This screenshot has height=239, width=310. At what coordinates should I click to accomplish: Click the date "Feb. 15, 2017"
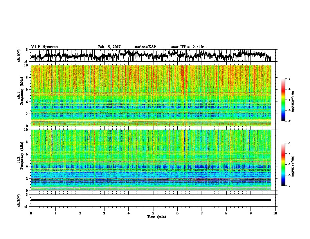click(109, 47)
